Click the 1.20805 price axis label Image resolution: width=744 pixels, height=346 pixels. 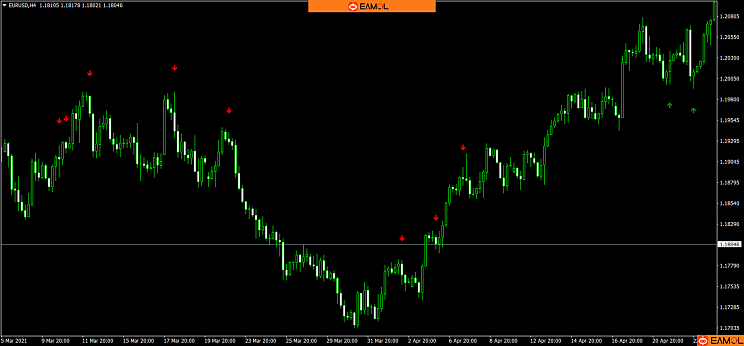point(730,17)
